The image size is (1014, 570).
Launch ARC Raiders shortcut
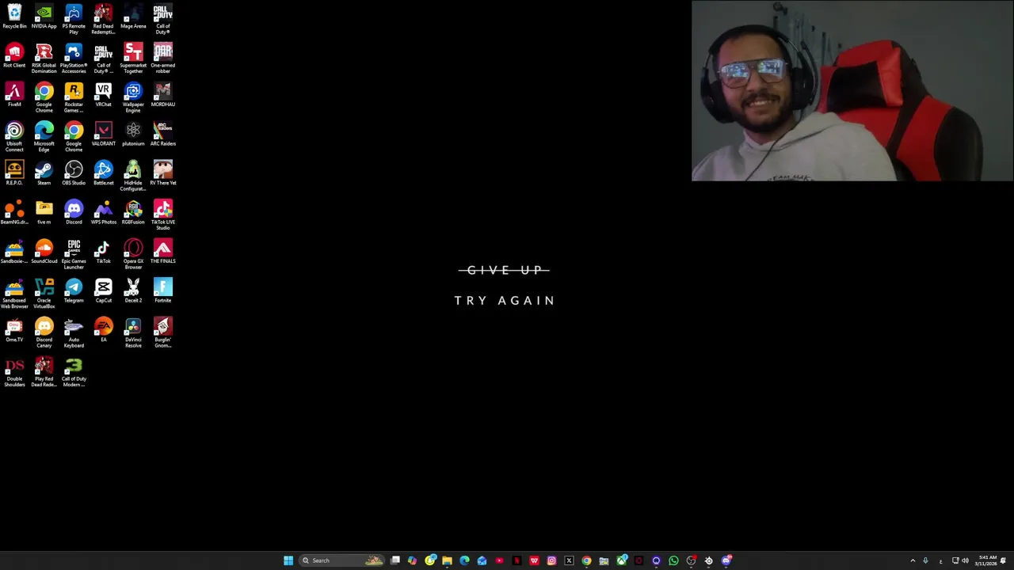tap(162, 135)
